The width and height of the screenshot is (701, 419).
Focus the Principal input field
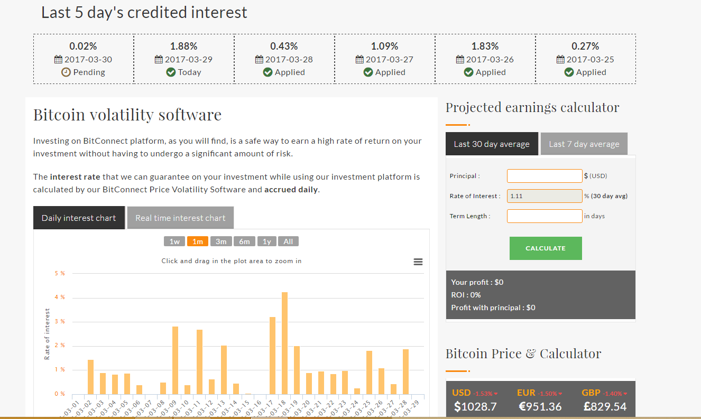tap(545, 176)
